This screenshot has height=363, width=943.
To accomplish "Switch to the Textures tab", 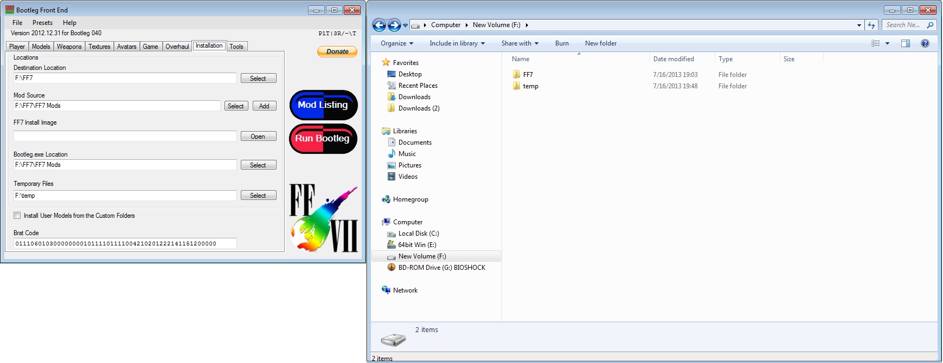I will tap(99, 47).
